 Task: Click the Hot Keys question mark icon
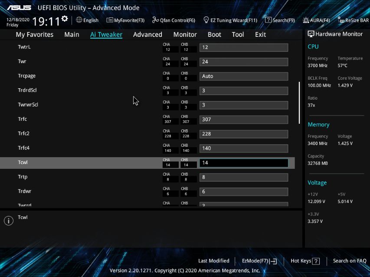point(316,261)
